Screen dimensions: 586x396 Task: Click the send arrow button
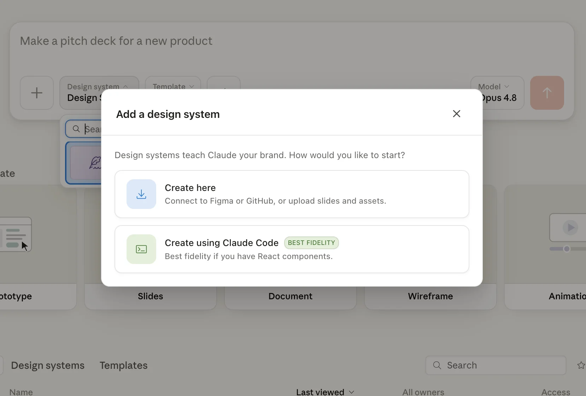click(x=547, y=93)
